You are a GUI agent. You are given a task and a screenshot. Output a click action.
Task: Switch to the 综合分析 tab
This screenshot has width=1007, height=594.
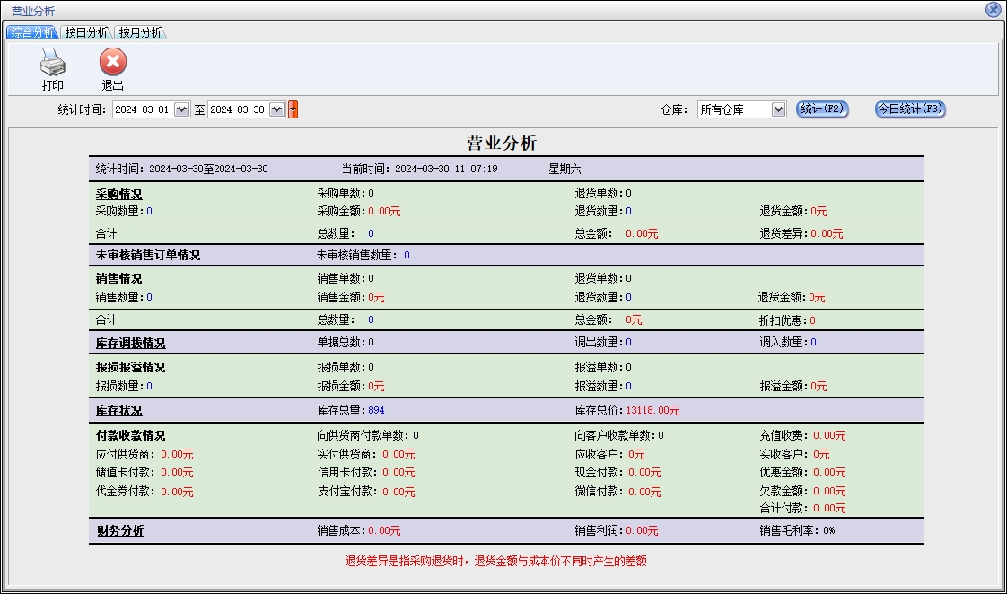coord(32,32)
